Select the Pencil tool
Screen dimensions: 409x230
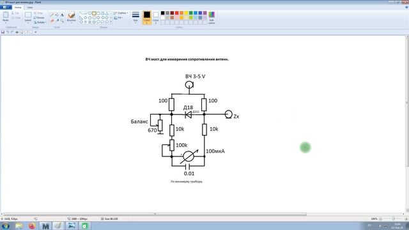click(x=52, y=15)
